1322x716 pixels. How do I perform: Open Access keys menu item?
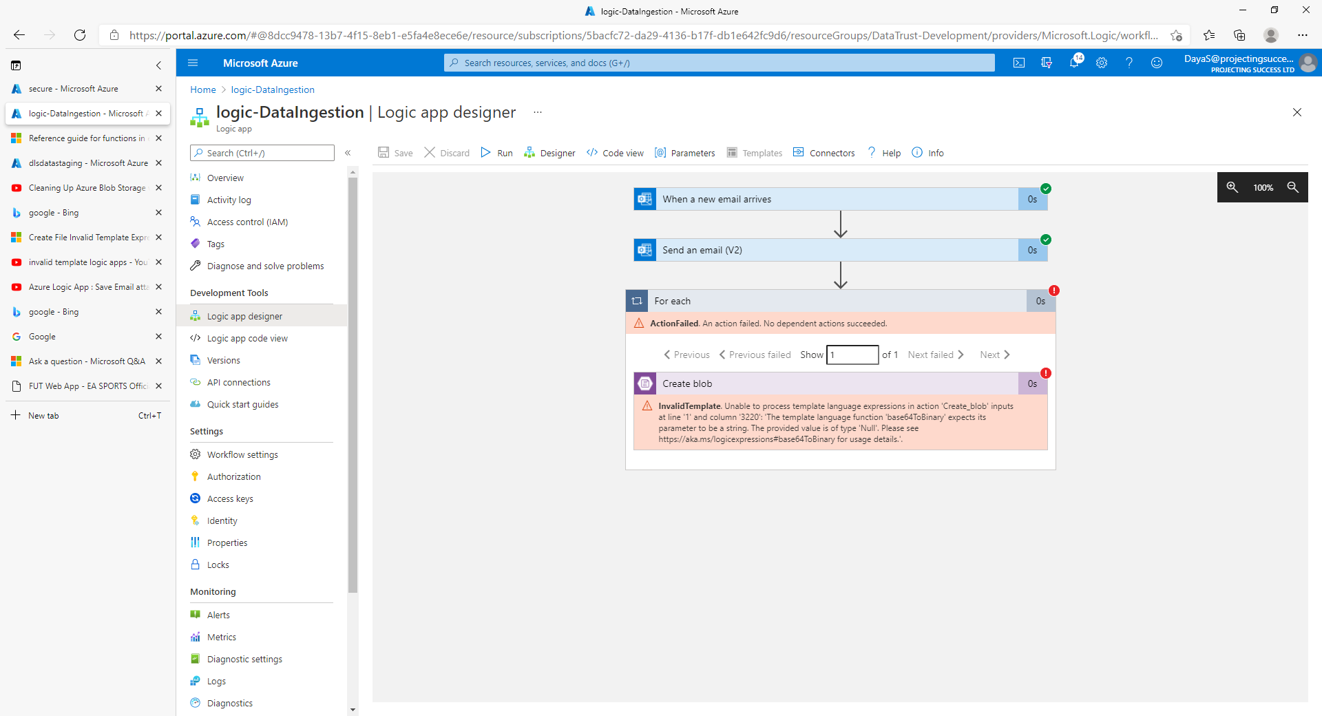click(x=262, y=498)
